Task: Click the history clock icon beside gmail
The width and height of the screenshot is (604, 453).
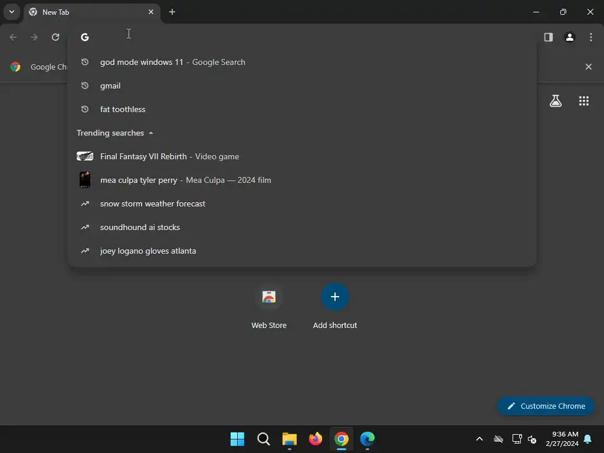Action: pos(85,86)
